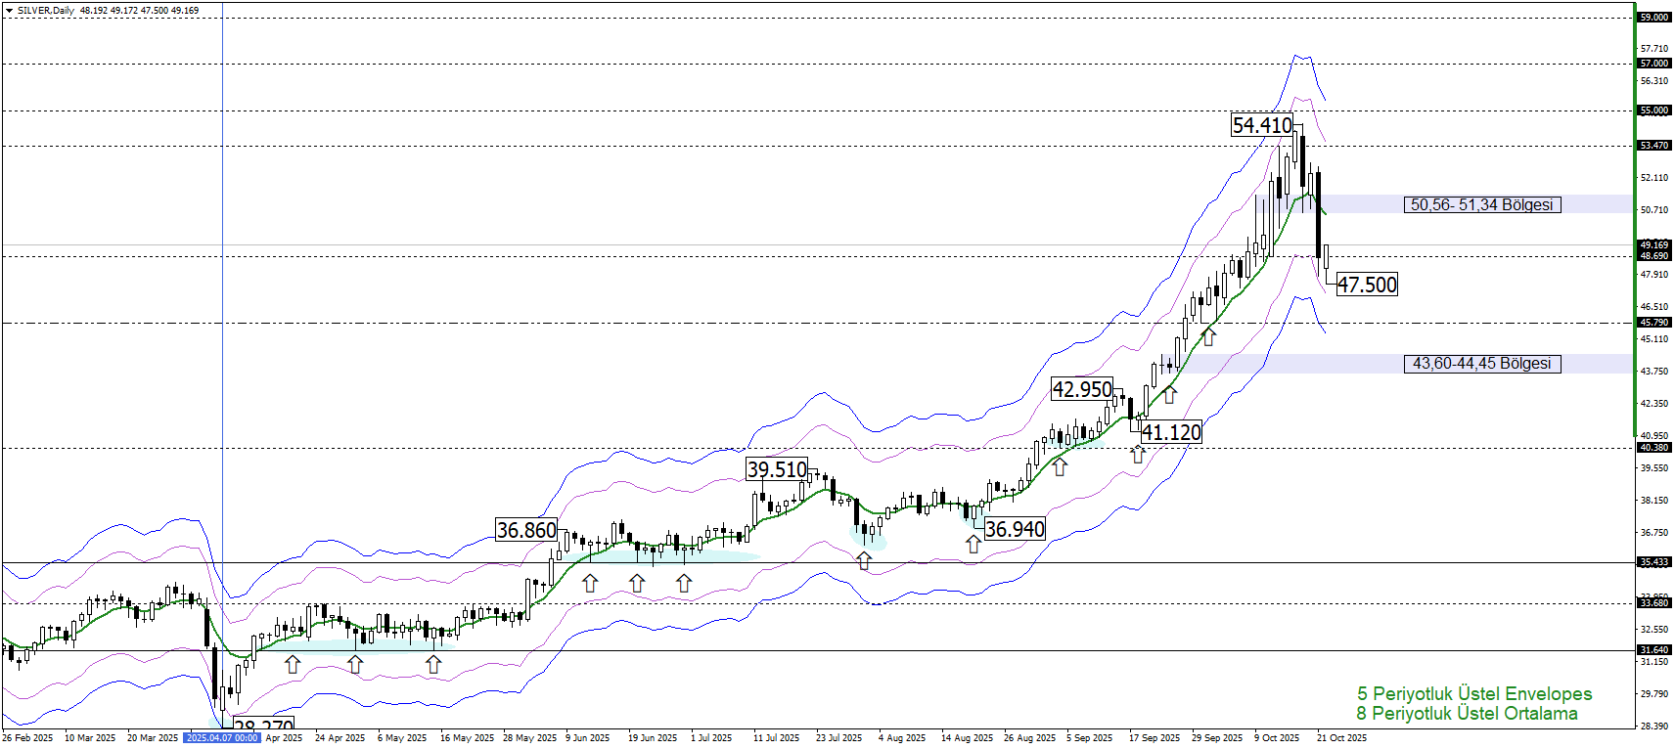Click the 4 Aug 2025 date label
The height and width of the screenshot is (749, 1675).
(901, 738)
